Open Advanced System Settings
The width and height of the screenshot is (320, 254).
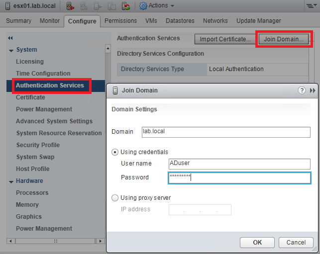pos(54,121)
